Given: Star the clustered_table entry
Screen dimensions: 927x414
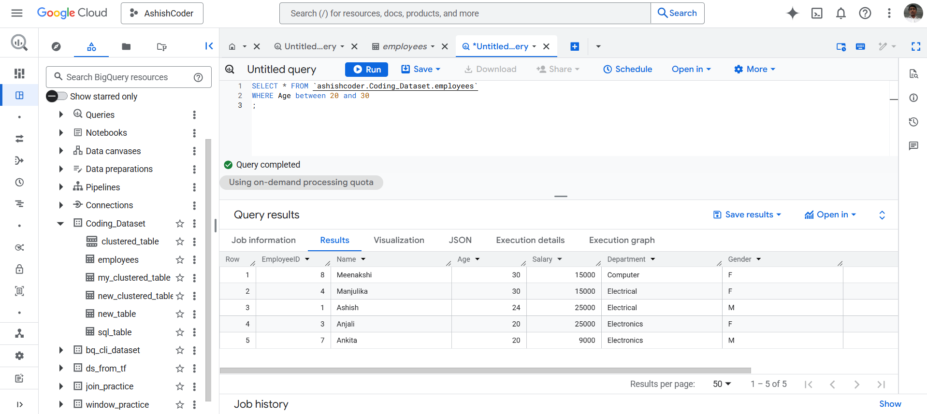Looking at the screenshot, I should tap(180, 242).
